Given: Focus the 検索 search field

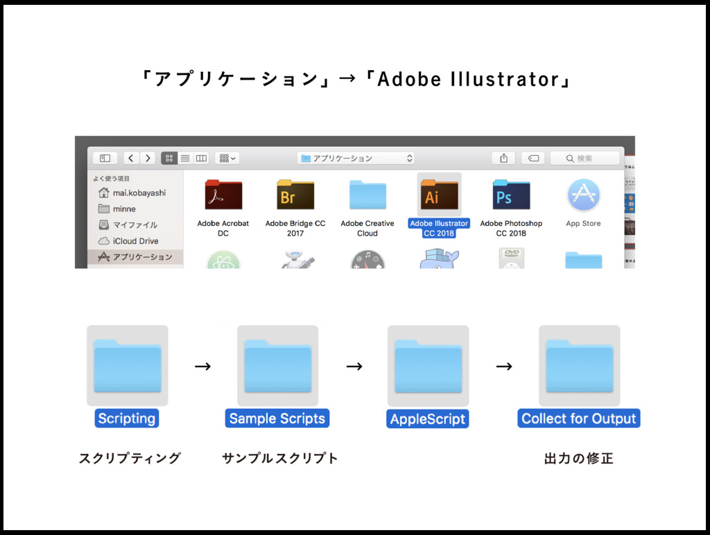Looking at the screenshot, I should click(x=585, y=159).
